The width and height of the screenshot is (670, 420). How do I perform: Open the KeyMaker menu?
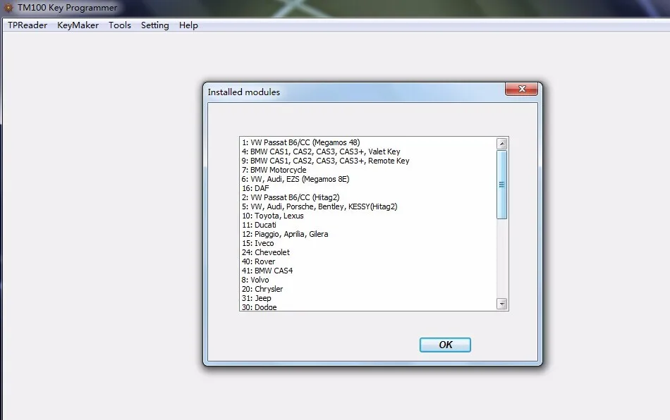(x=78, y=25)
